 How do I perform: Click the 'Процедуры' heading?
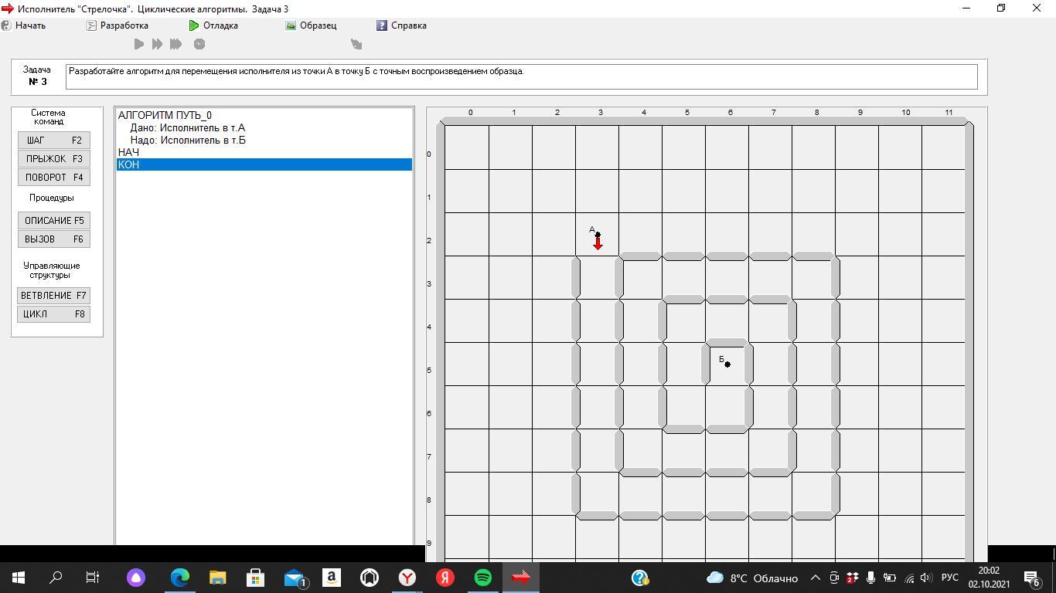[x=52, y=198]
